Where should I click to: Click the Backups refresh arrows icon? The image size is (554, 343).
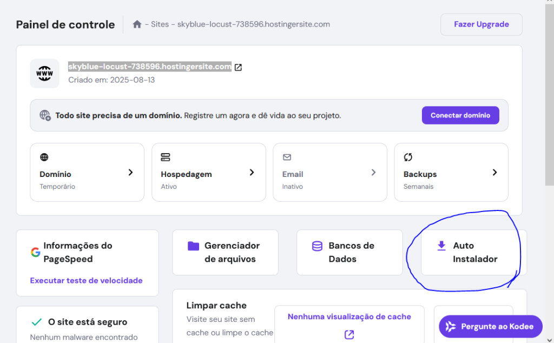point(408,157)
